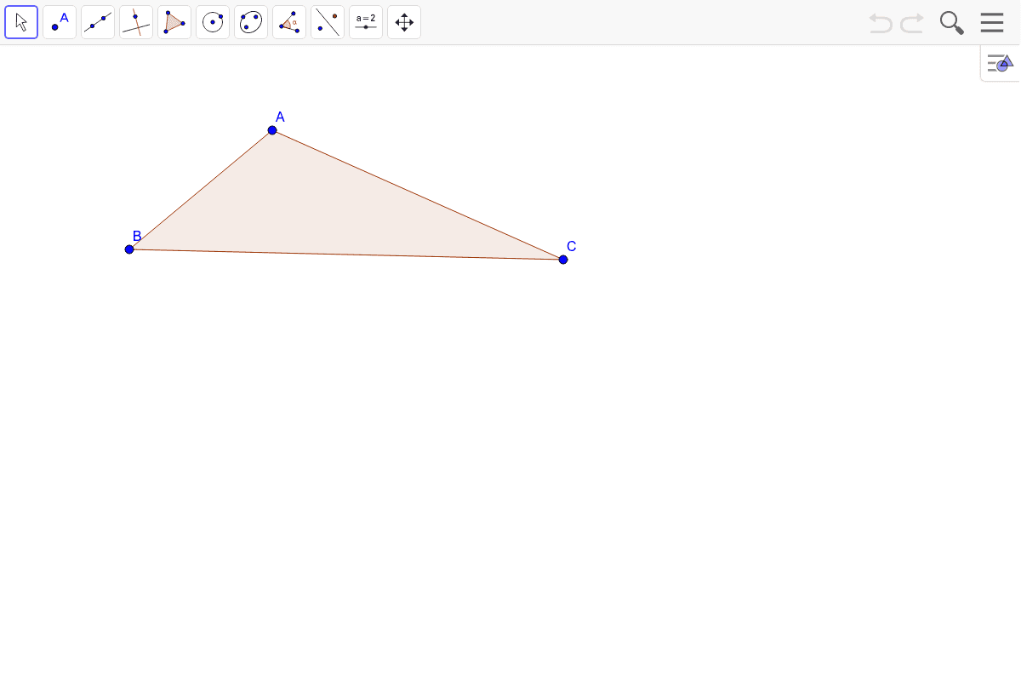The width and height of the screenshot is (1021, 681).
Task: Activate the Polygon tool
Action: pyautogui.click(x=174, y=22)
